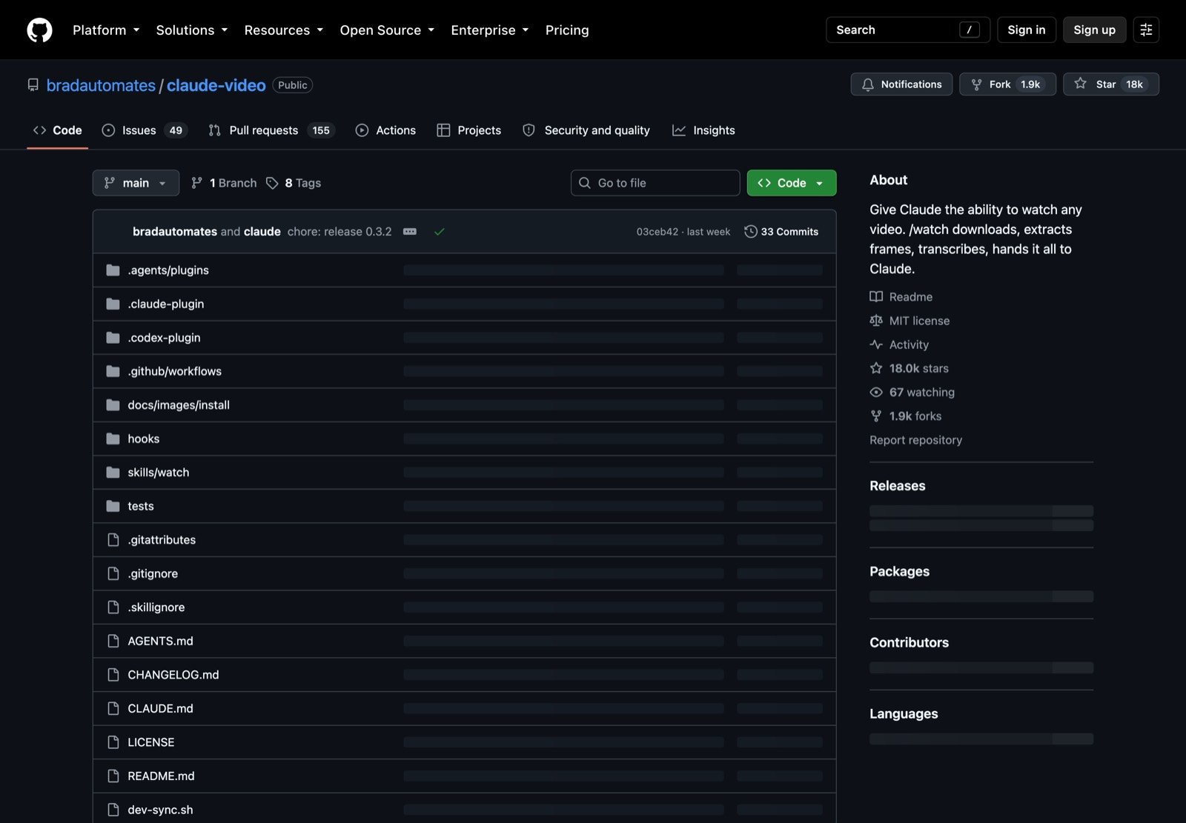Go to the GitHub homepage logo
1186x823 pixels.
click(x=39, y=30)
